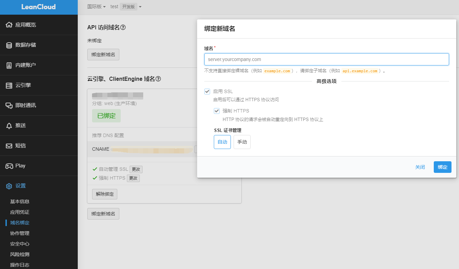Open 应用凭证 in settings submenu

tap(20, 212)
